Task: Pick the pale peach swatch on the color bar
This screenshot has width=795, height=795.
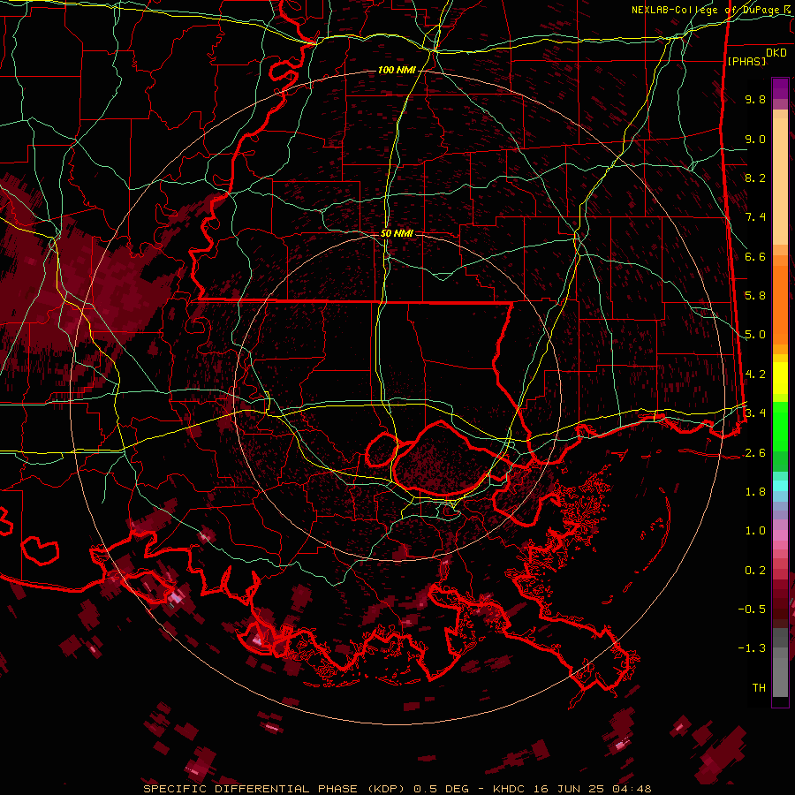Action: click(x=780, y=183)
